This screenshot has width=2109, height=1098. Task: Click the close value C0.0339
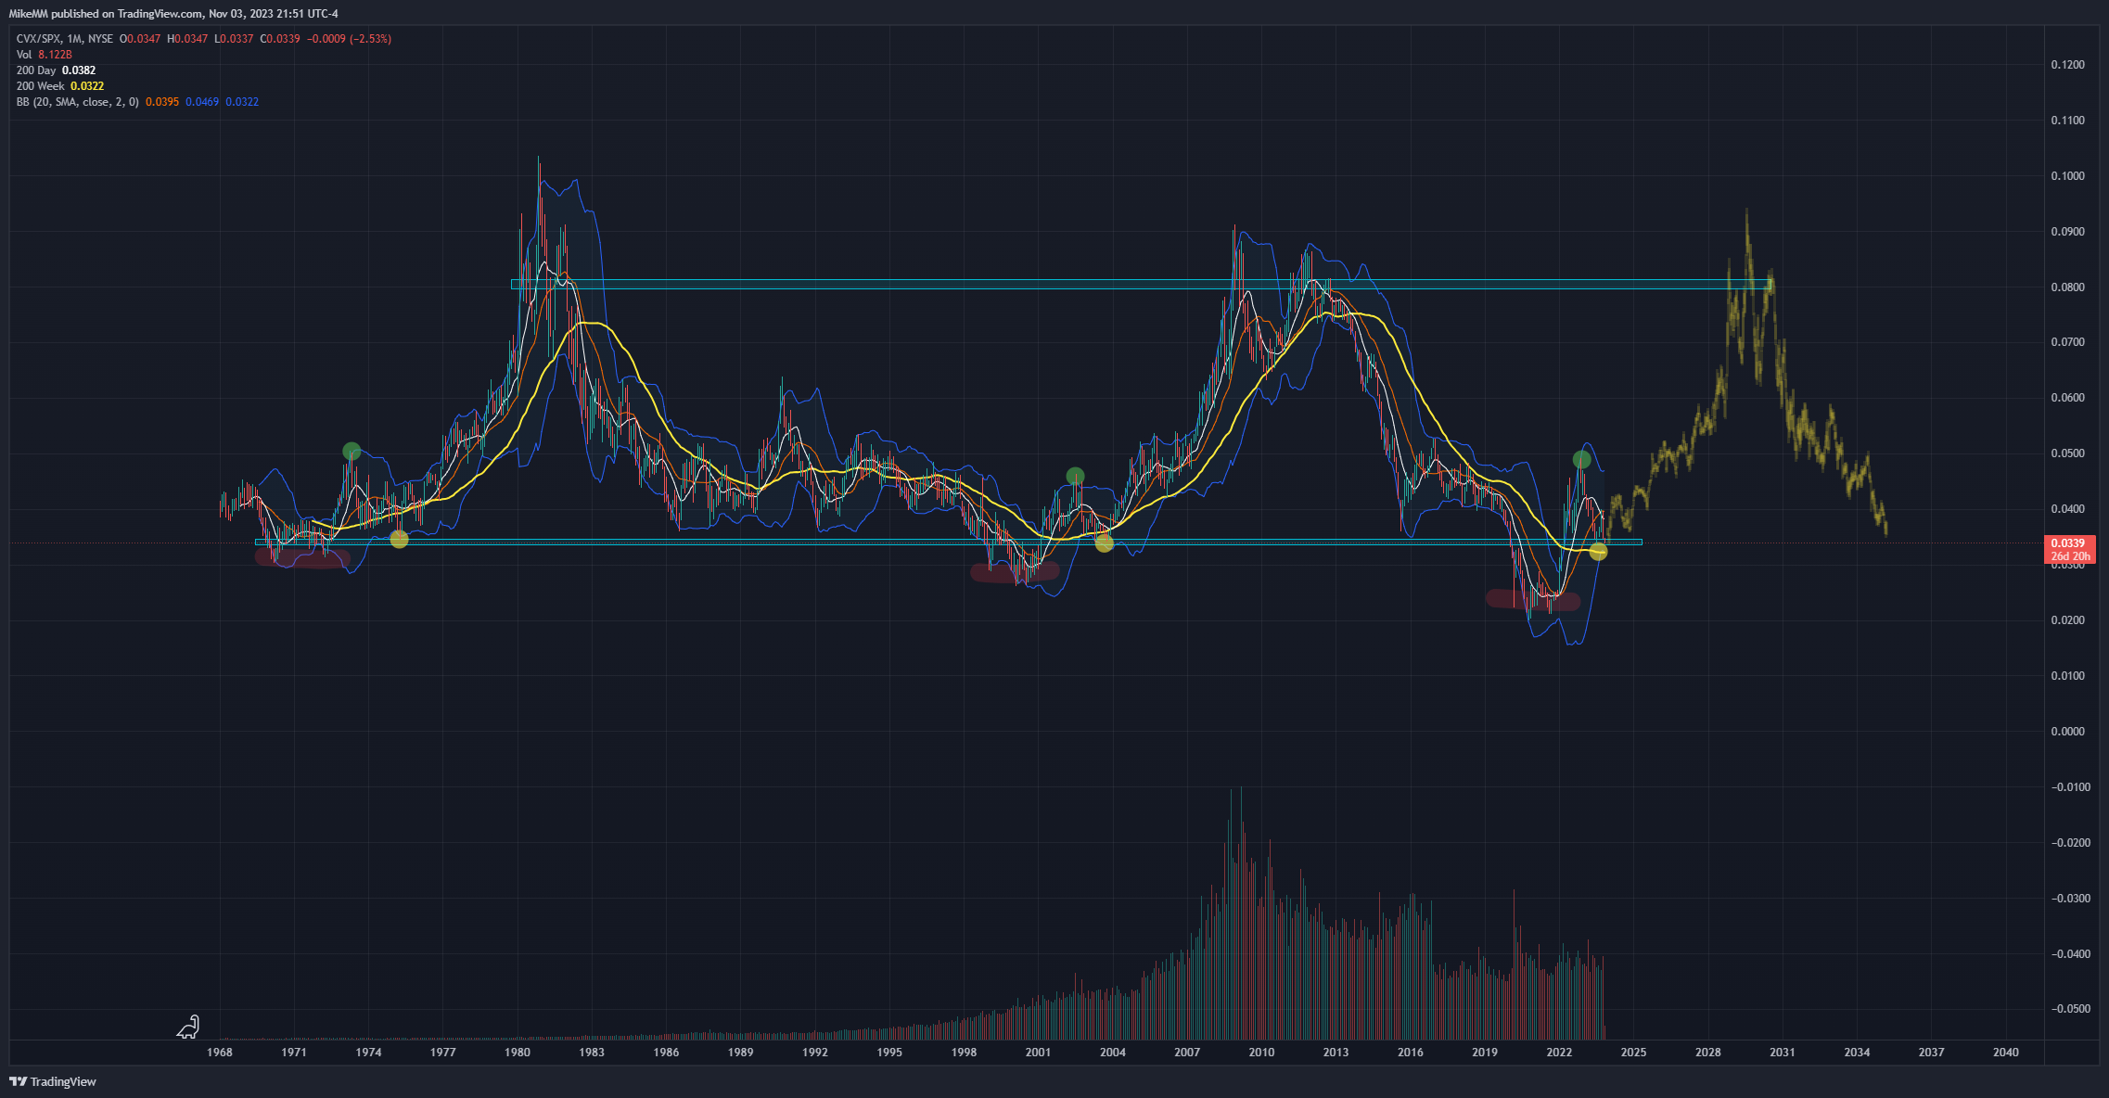click(280, 39)
